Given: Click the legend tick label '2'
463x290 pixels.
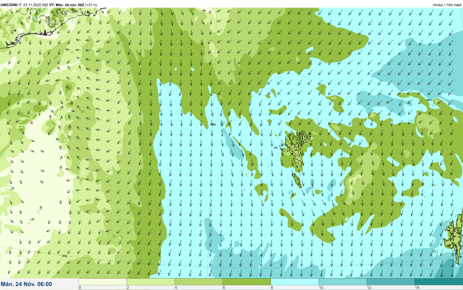Looking at the screenshot, I should [128, 287].
